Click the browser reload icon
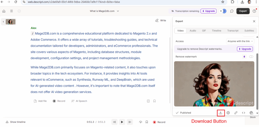 coord(16,2)
